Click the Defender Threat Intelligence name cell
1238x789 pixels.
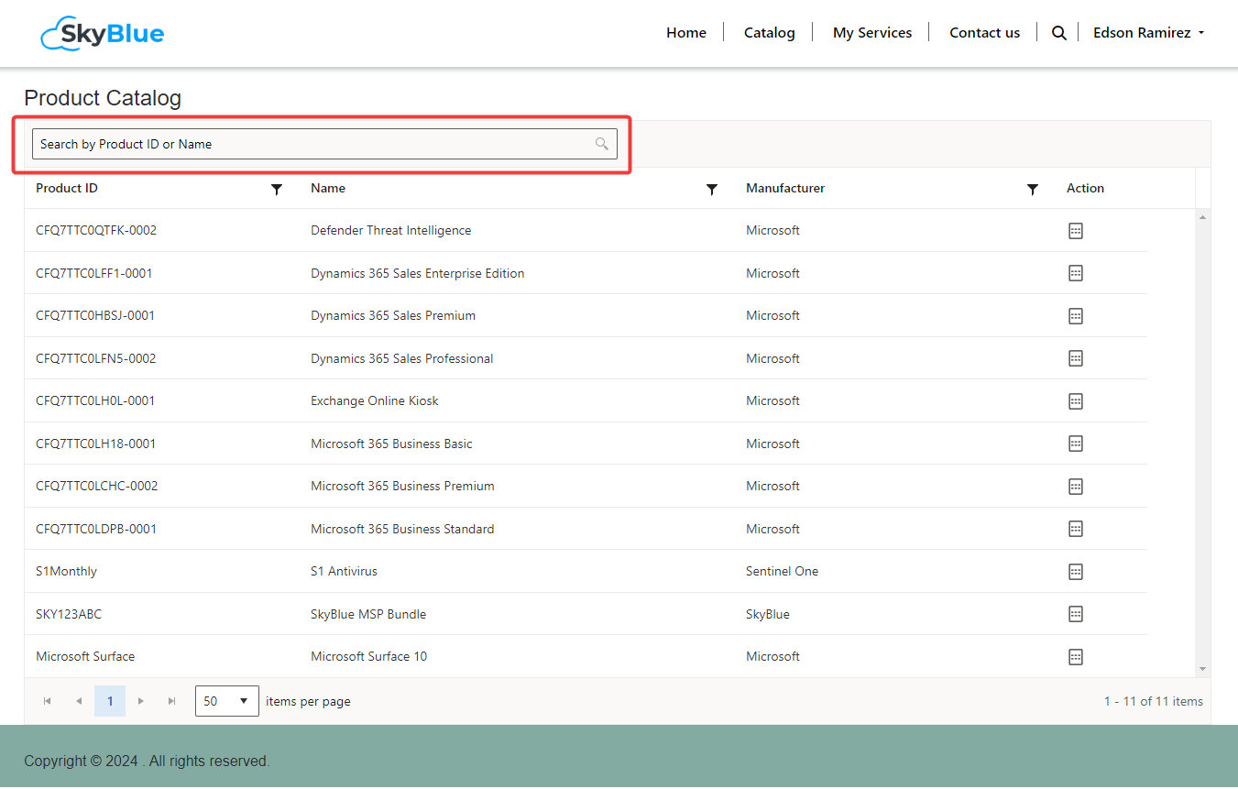click(x=391, y=231)
